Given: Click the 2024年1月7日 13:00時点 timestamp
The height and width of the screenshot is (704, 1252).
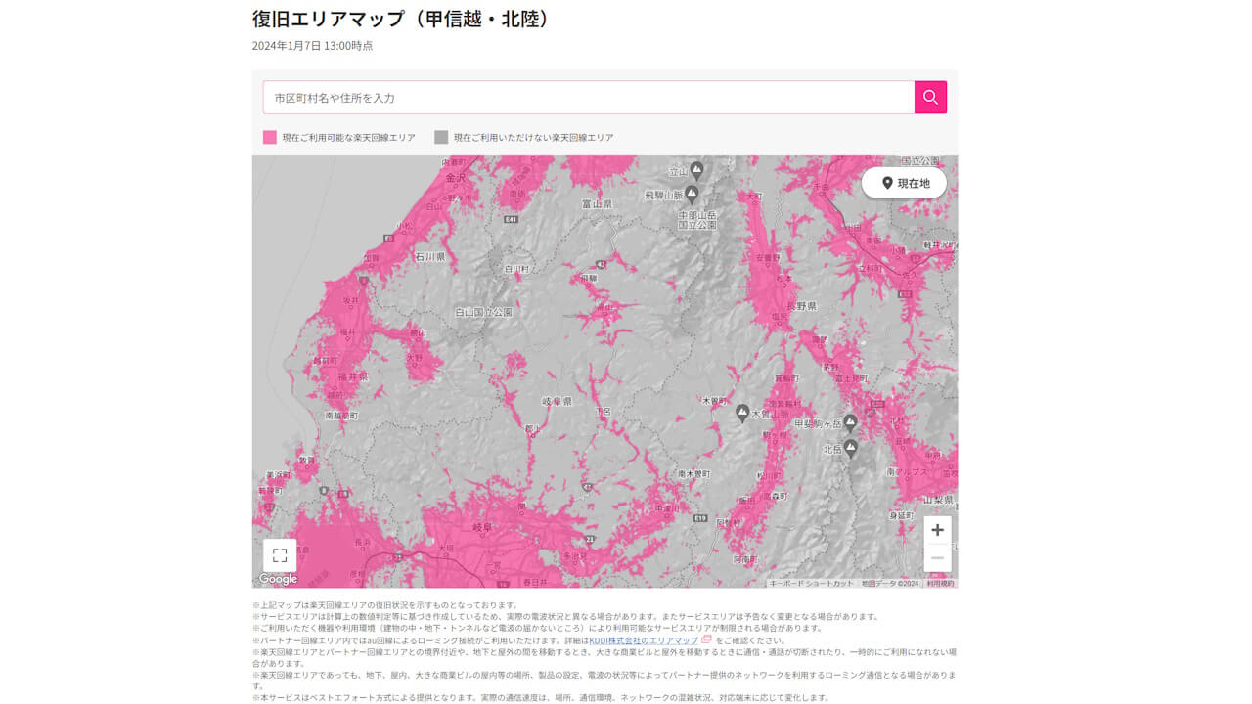Looking at the screenshot, I should pos(312,46).
